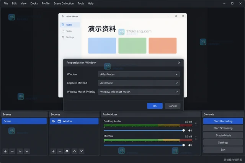245x163 pixels.
Task: Hide the Window source via eye icon
Action: pyautogui.click(x=53, y=121)
